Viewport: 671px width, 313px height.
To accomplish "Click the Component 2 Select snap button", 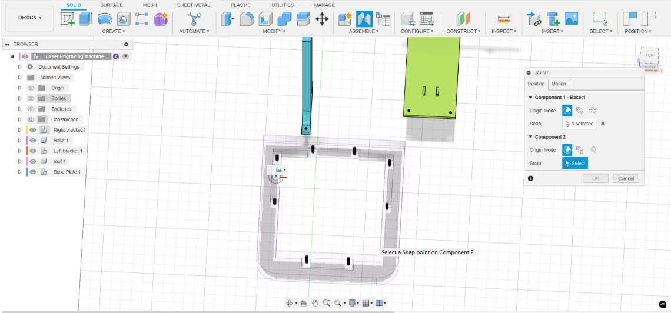I will (574, 164).
